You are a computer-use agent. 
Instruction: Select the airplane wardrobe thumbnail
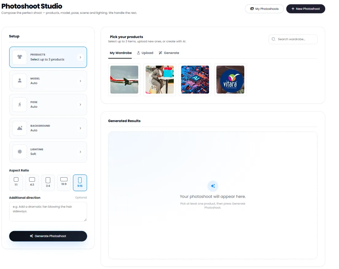click(124, 80)
